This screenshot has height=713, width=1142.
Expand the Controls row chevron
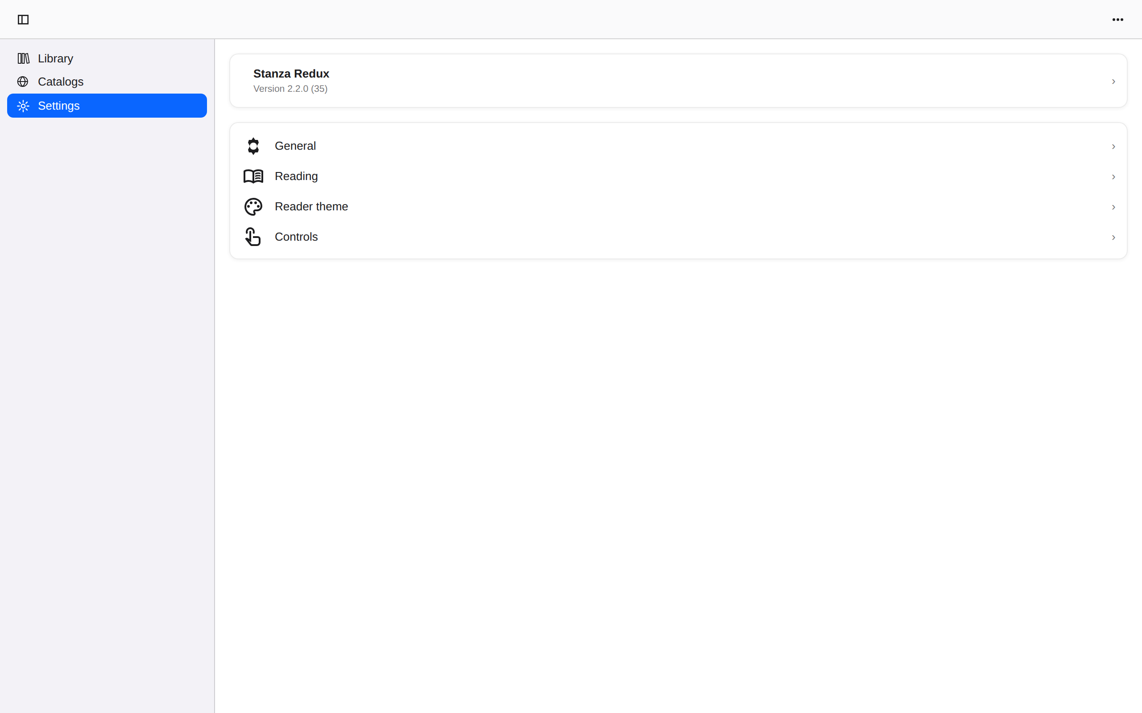click(1113, 237)
